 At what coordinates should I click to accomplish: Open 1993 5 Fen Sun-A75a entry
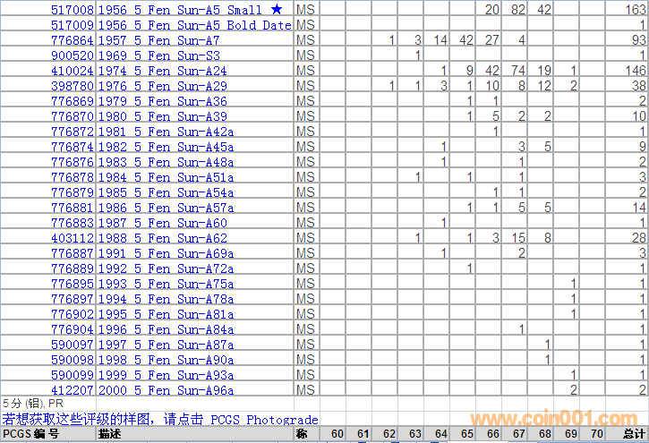pos(166,285)
